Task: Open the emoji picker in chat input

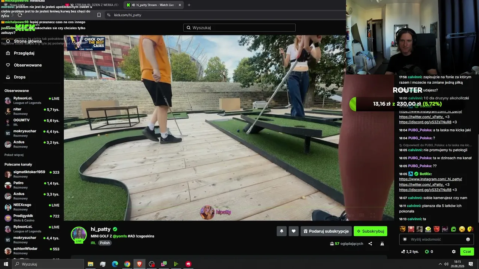Action: [468, 239]
